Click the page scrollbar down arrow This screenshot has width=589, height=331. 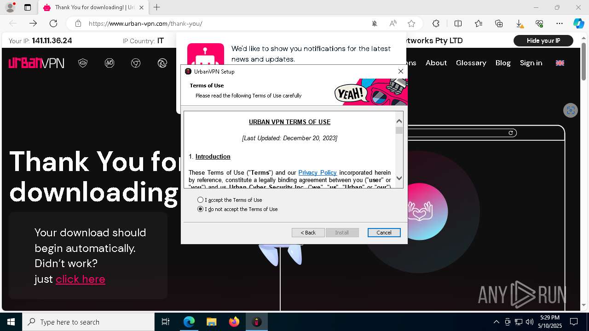pyautogui.click(x=584, y=305)
